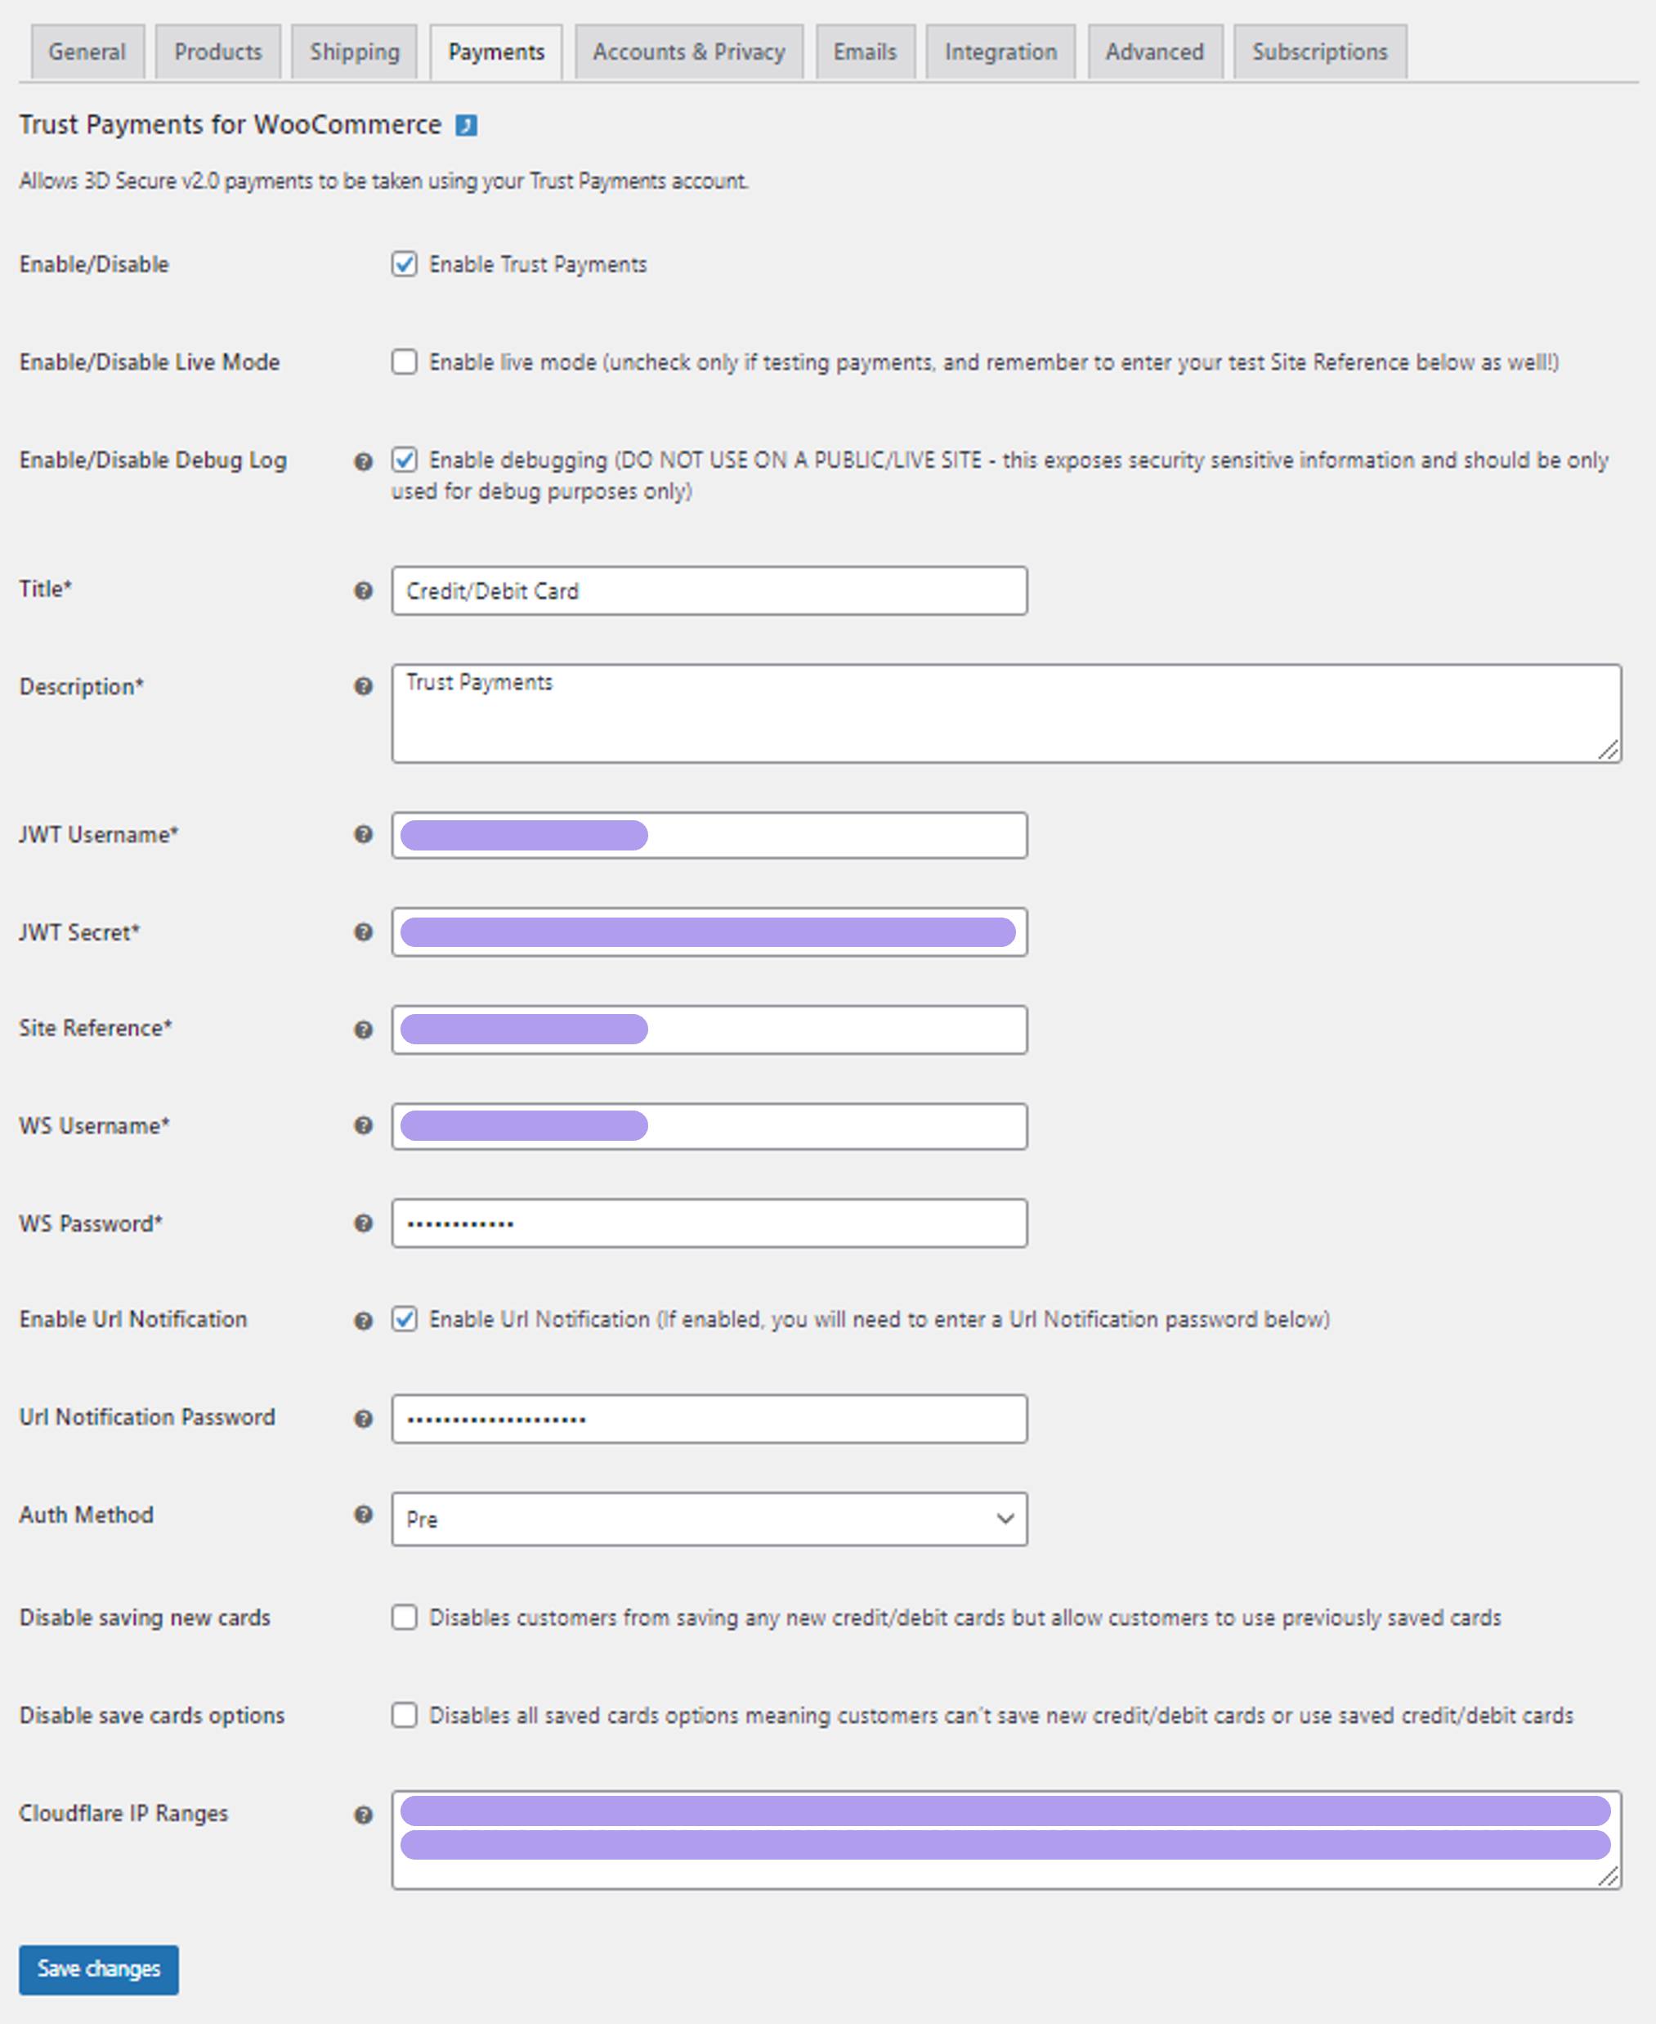1656x2024 pixels.
Task: Click help icon beside Site Reference
Action: coord(362,1030)
